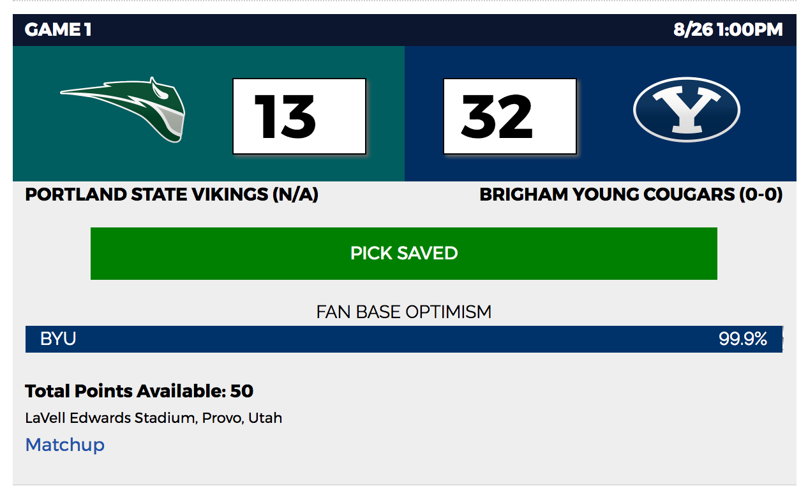Click the teal Portland State team panel
This screenshot has width=808, height=497.
click(x=209, y=114)
